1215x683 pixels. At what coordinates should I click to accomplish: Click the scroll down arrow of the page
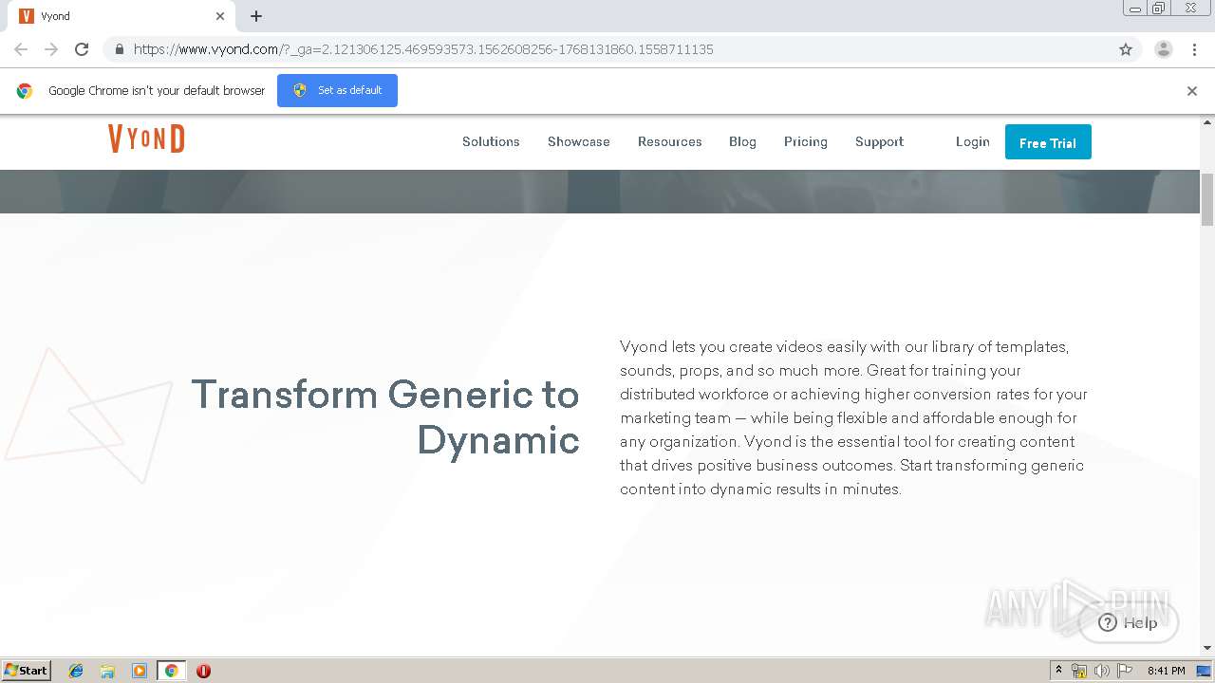[x=1207, y=648]
